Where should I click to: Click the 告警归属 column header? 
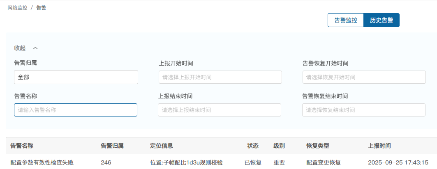pos(112,146)
